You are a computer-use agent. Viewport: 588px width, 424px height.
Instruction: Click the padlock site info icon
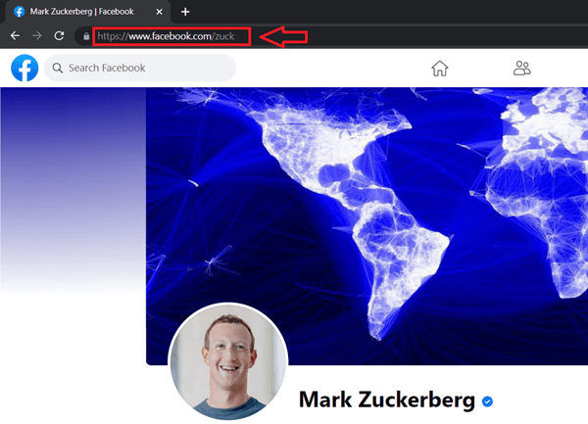[x=86, y=37]
